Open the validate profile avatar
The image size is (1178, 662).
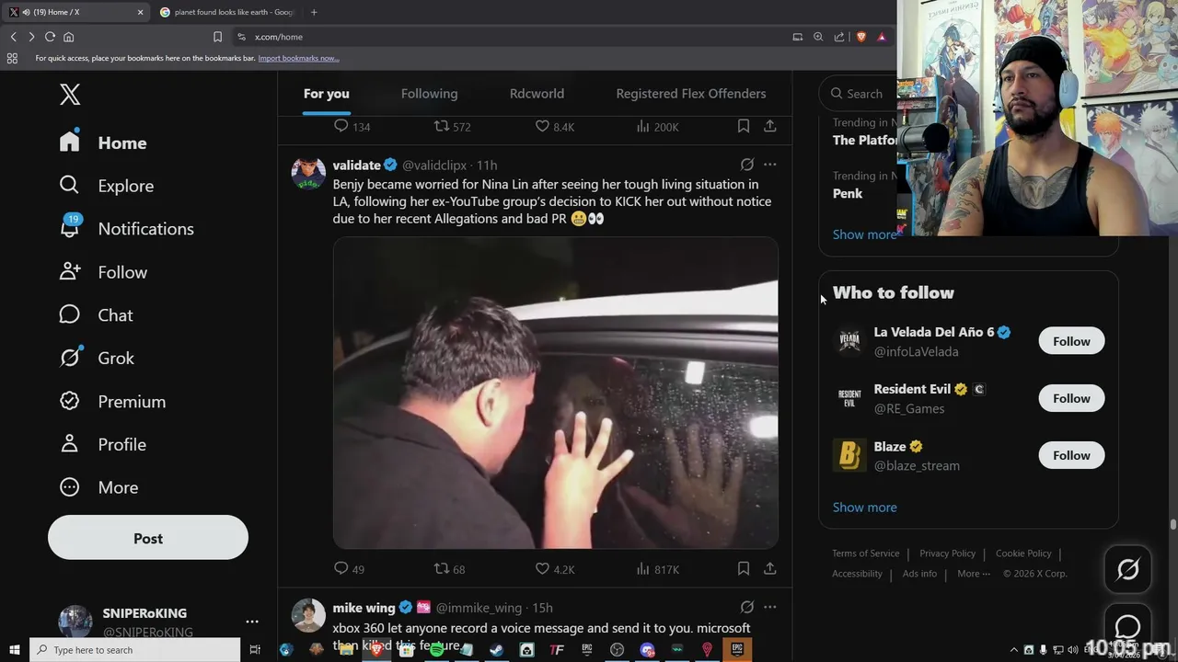308,174
